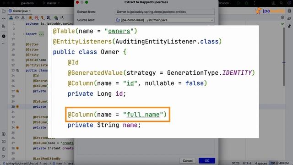Open the Database tool window on right
The image size is (293, 165).
click(x=289, y=11)
